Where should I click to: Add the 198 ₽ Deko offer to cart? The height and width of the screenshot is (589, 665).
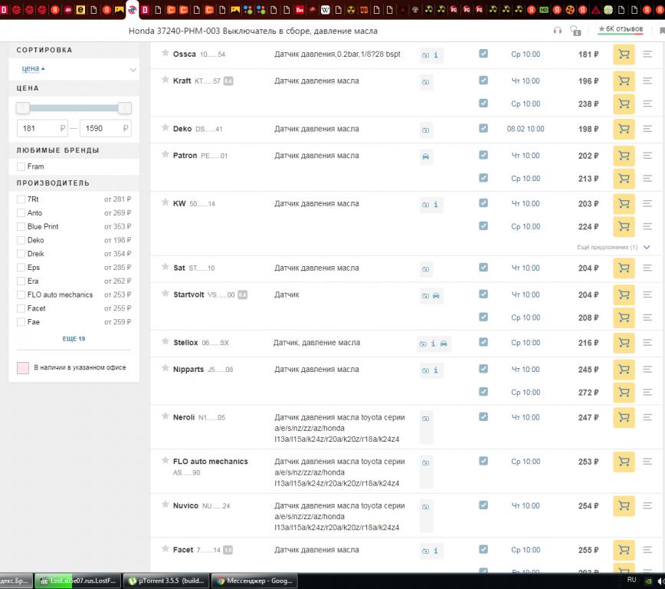coord(624,129)
